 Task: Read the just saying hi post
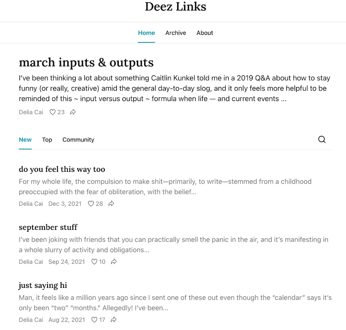pos(43,286)
